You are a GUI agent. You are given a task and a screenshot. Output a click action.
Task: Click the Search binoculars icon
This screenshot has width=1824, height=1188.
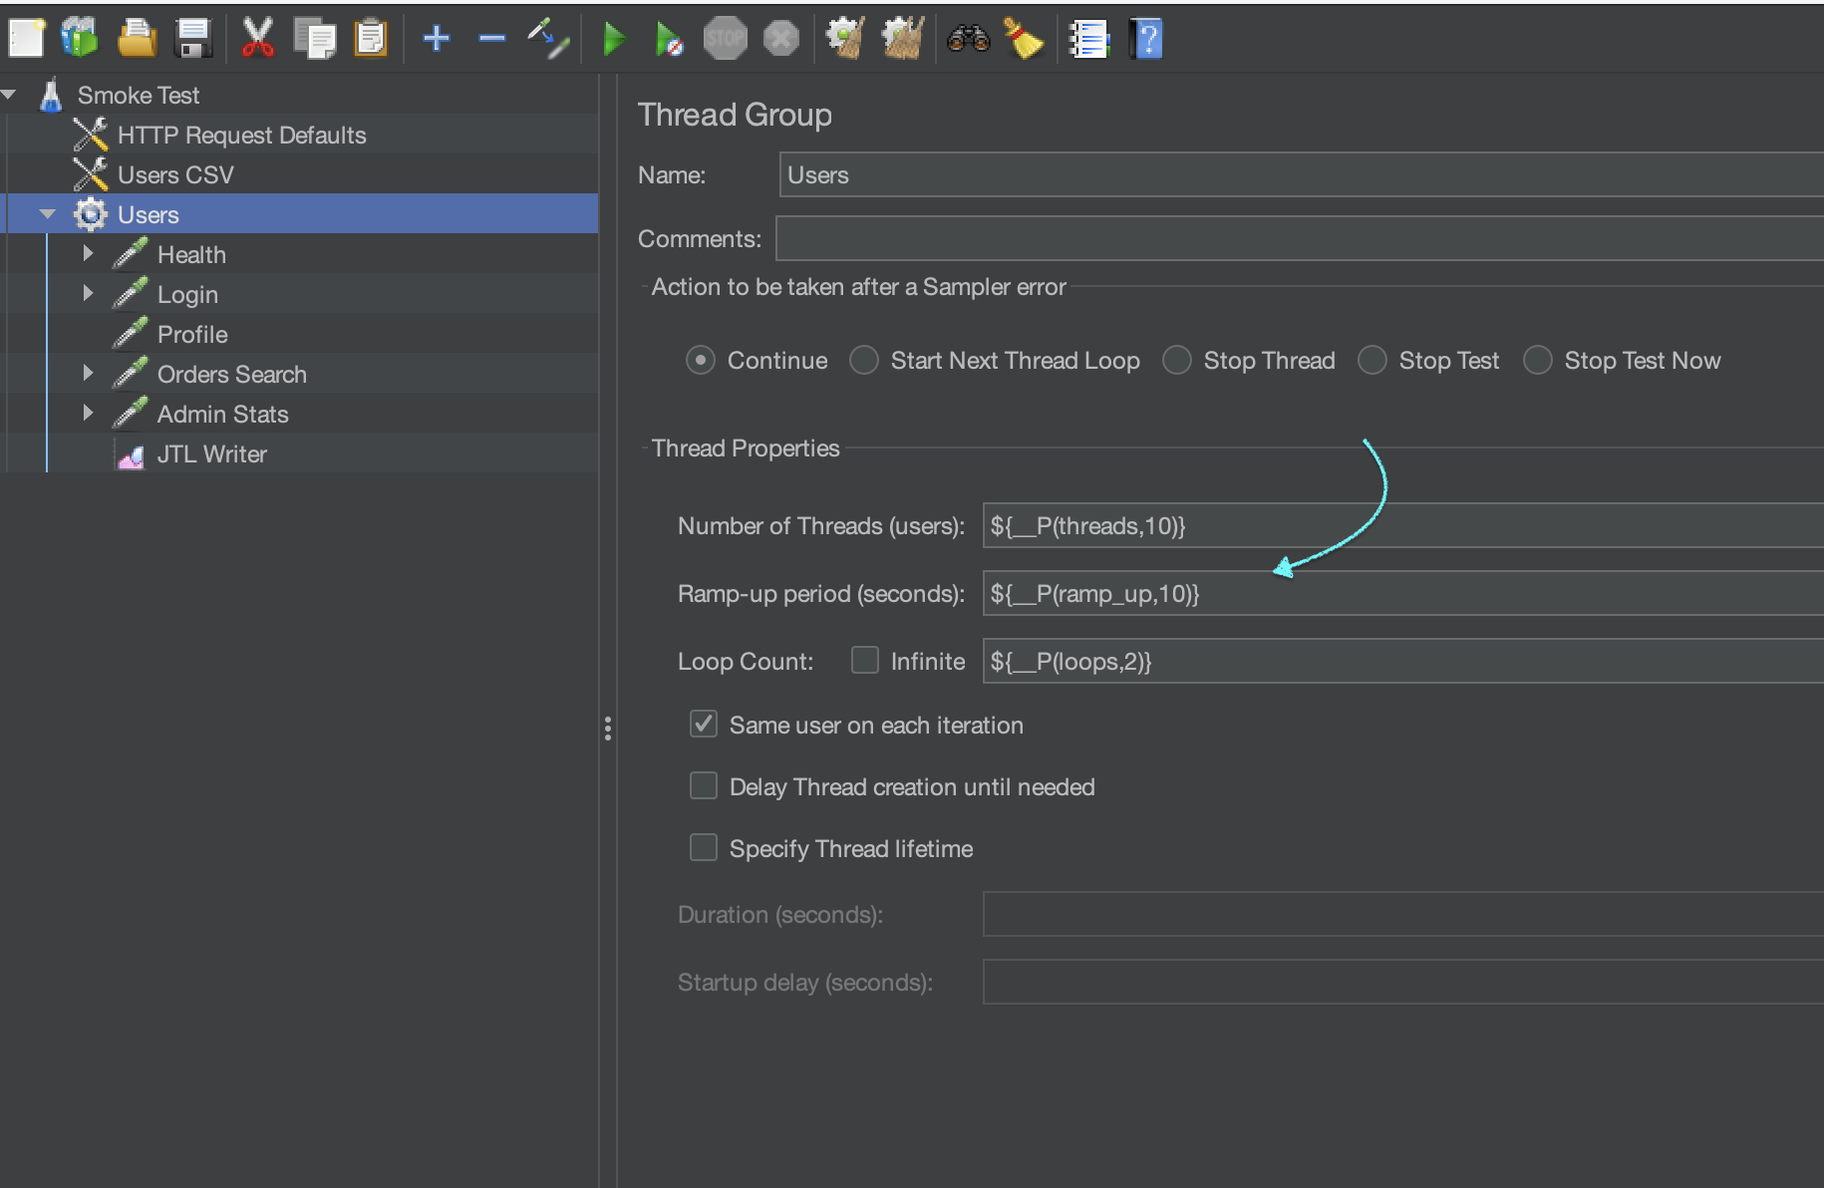[x=967, y=40]
